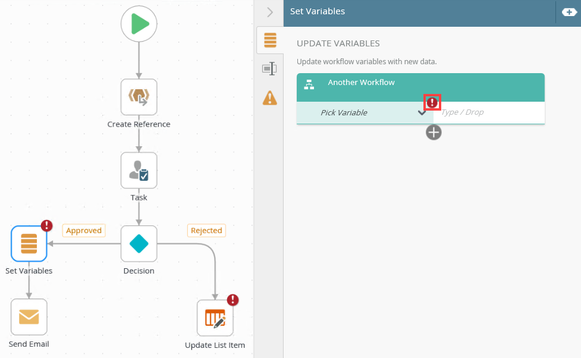Click error badge on Set Variables node
This screenshot has width=581, height=358.
[x=47, y=225]
